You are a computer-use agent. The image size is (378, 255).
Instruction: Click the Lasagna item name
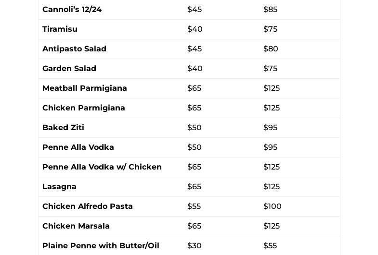coord(59,187)
